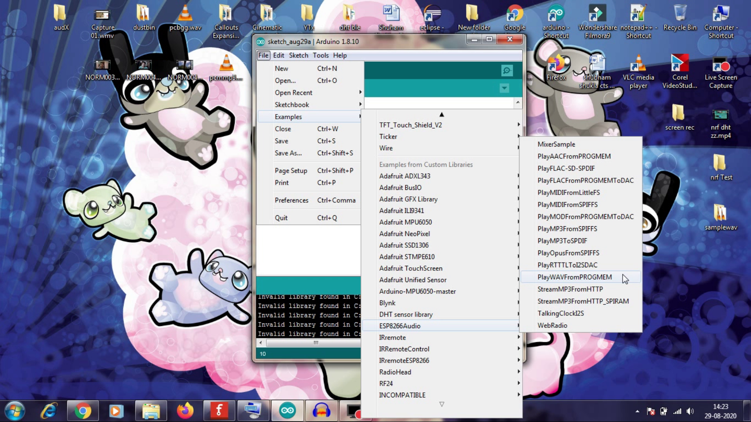The width and height of the screenshot is (751, 422).
Task: Open the StreamMP3FromHTTP example
Action: click(x=581, y=289)
